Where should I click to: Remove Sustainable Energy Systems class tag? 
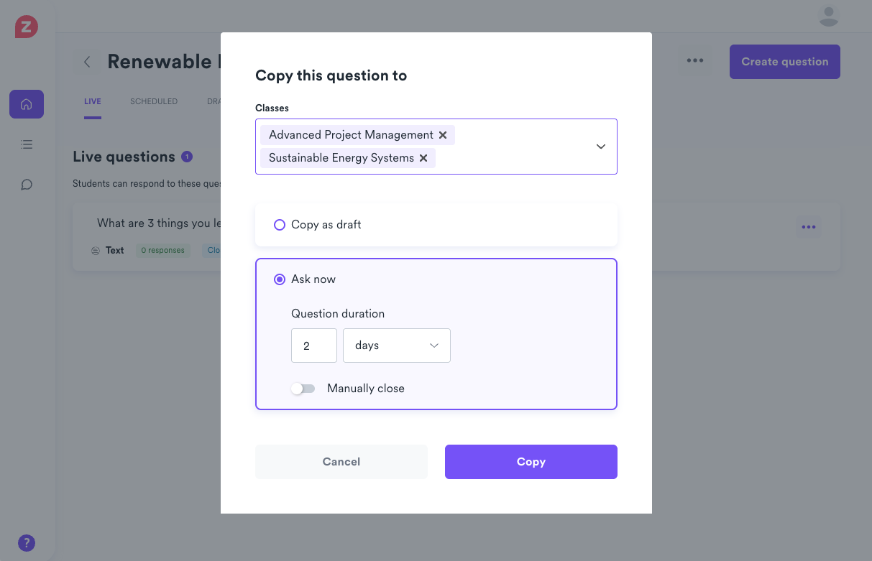423,158
